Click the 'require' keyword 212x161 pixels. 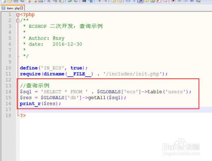point(30,74)
